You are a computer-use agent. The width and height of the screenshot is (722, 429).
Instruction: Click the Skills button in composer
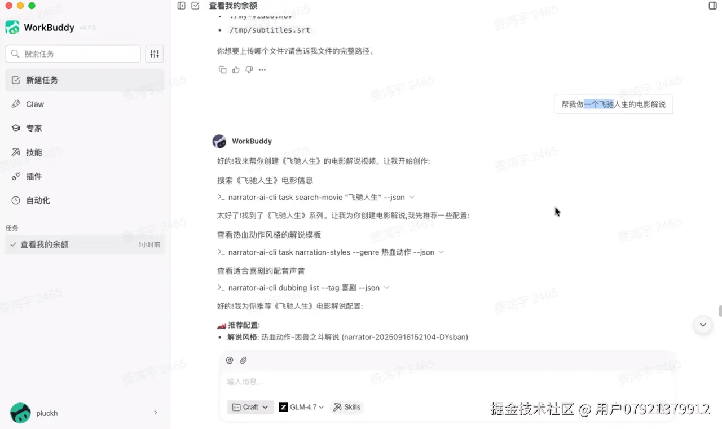tap(347, 407)
